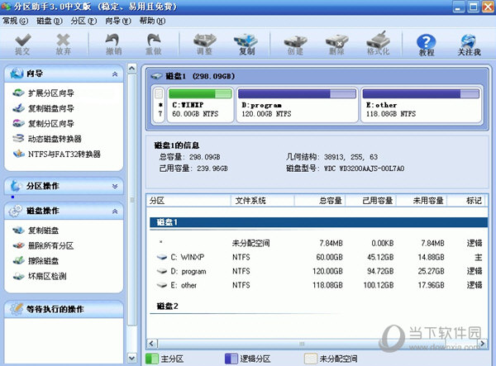Select the C: WINXP row in list
496x366 pixels.
pyautogui.click(x=318, y=257)
